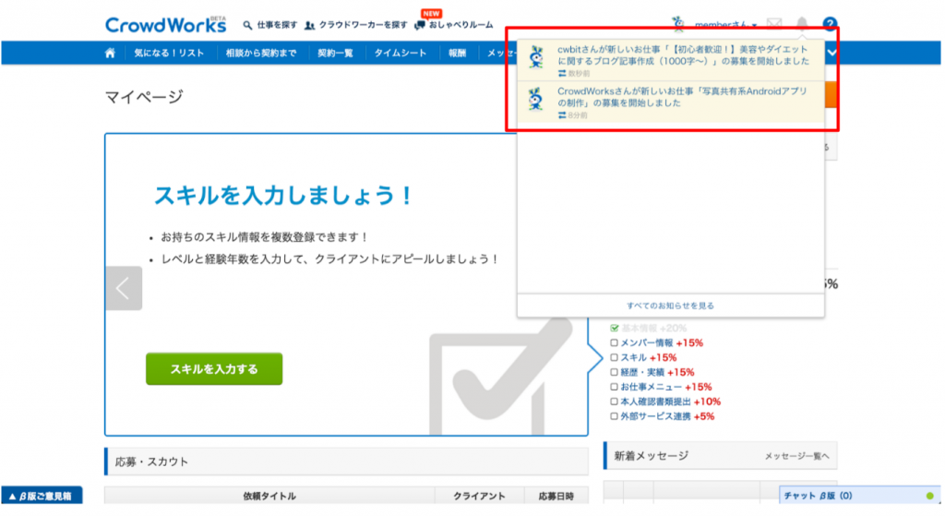Click the magnifier 仕事を探す search icon
945x516 pixels.
pos(248,25)
